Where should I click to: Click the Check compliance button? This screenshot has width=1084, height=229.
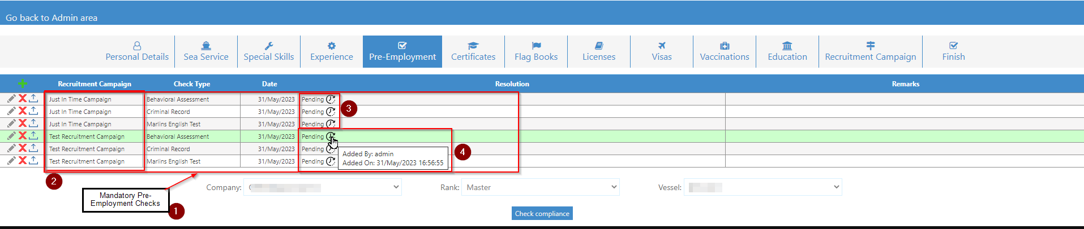(542, 213)
